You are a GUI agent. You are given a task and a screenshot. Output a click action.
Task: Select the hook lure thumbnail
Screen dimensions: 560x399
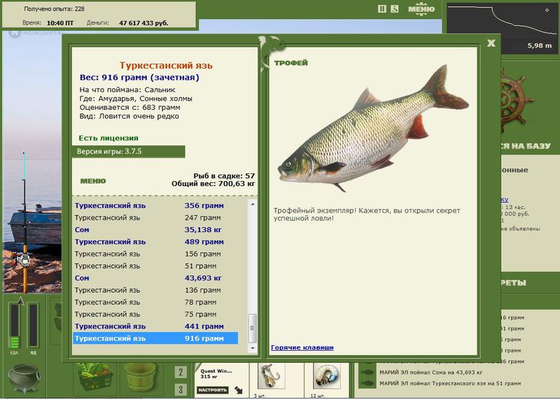point(271,376)
